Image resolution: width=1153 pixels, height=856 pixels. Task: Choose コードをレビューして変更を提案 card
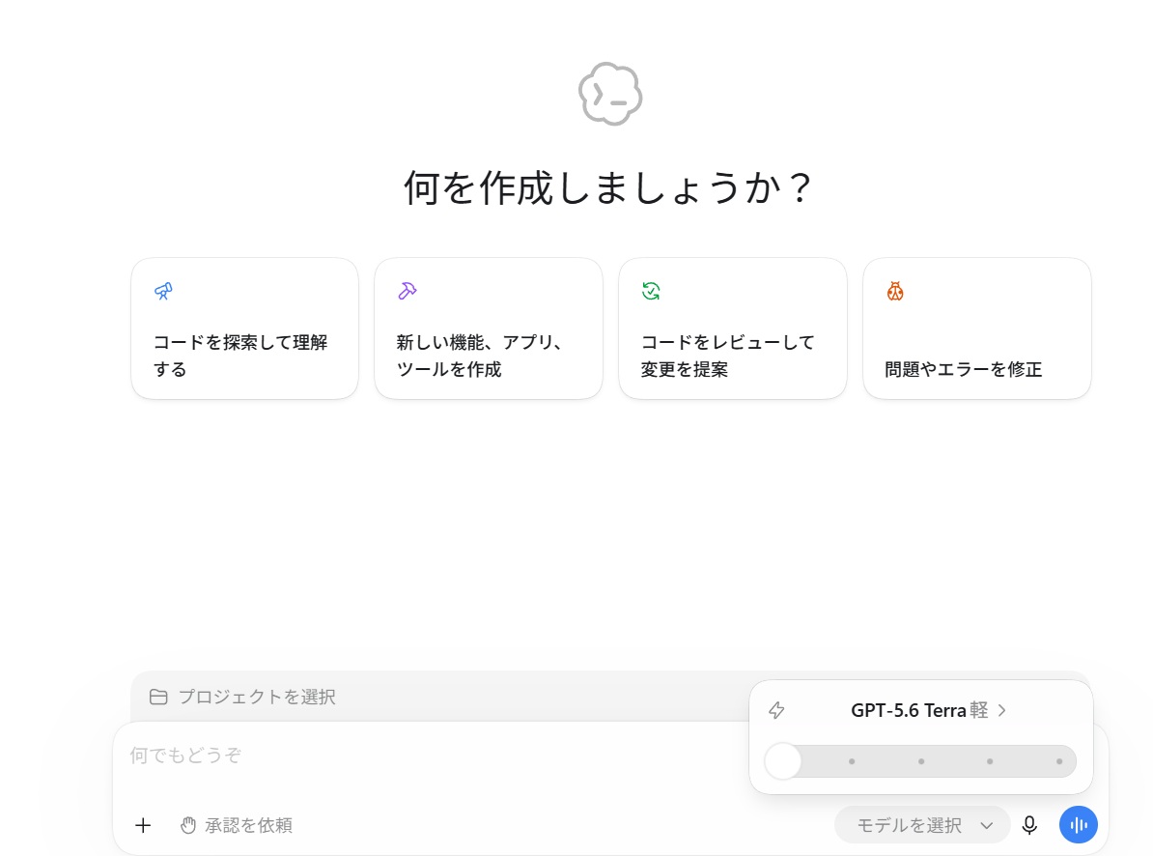point(732,328)
